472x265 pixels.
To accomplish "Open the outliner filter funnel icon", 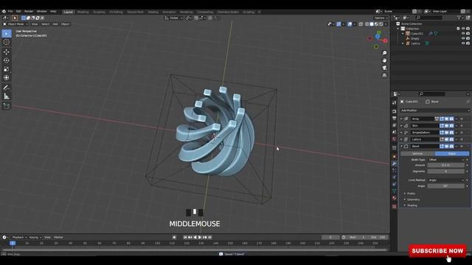I will click(459, 18).
